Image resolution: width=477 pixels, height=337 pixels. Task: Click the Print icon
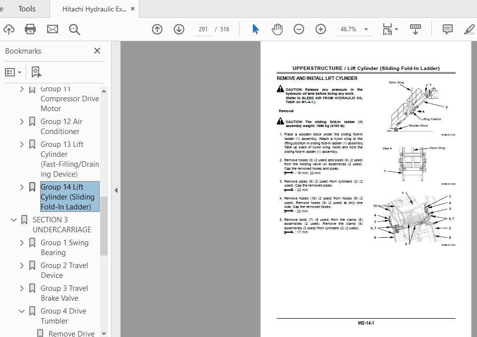(30, 29)
